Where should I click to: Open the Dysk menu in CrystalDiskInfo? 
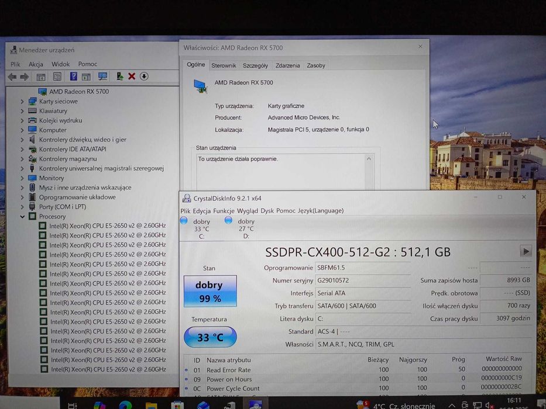click(x=267, y=211)
